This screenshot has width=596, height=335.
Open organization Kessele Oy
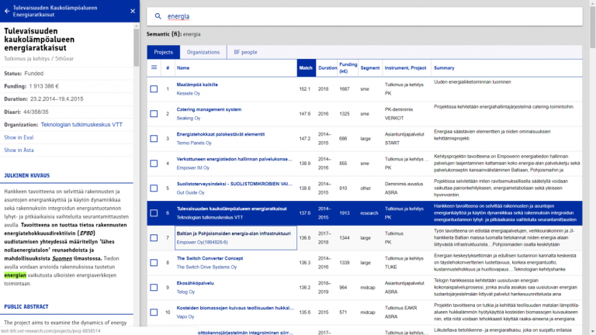point(188,93)
